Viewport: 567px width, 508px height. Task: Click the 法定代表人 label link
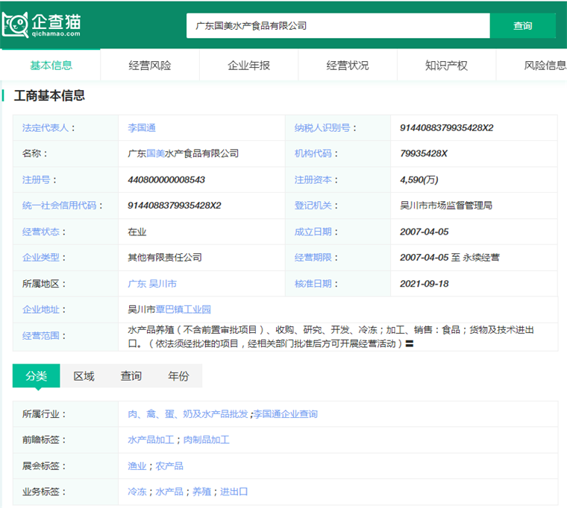coord(46,128)
